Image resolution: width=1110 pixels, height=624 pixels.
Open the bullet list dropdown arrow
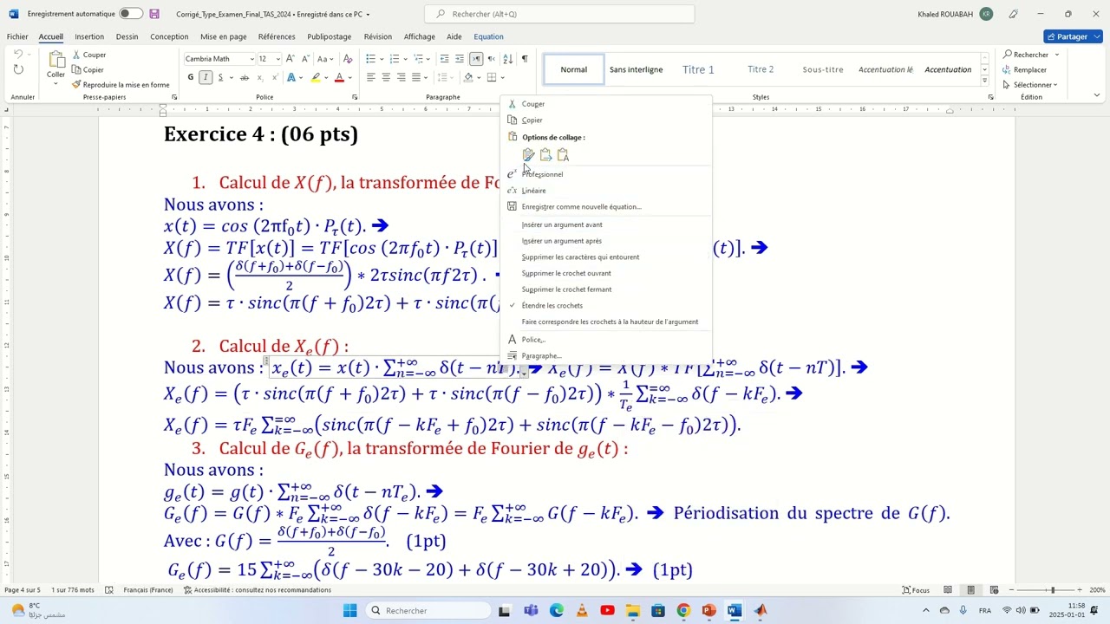(x=381, y=59)
